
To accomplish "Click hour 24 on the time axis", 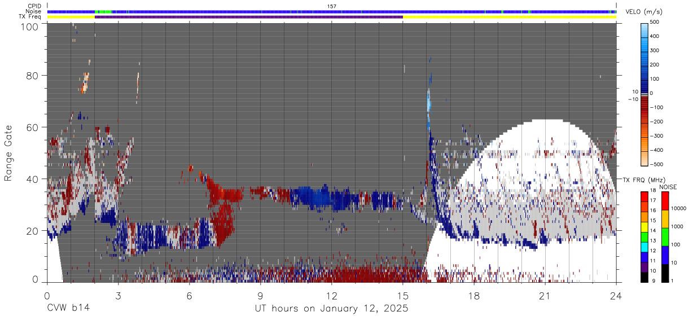I will pyautogui.click(x=616, y=295).
